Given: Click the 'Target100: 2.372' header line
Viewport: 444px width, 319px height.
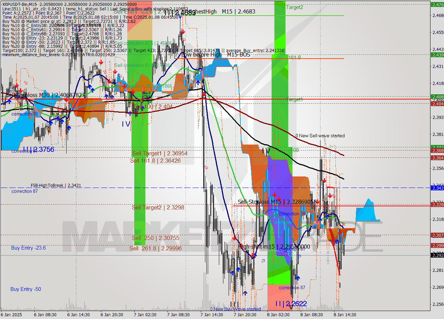Looking at the screenshot, I should [x=143, y=51].
